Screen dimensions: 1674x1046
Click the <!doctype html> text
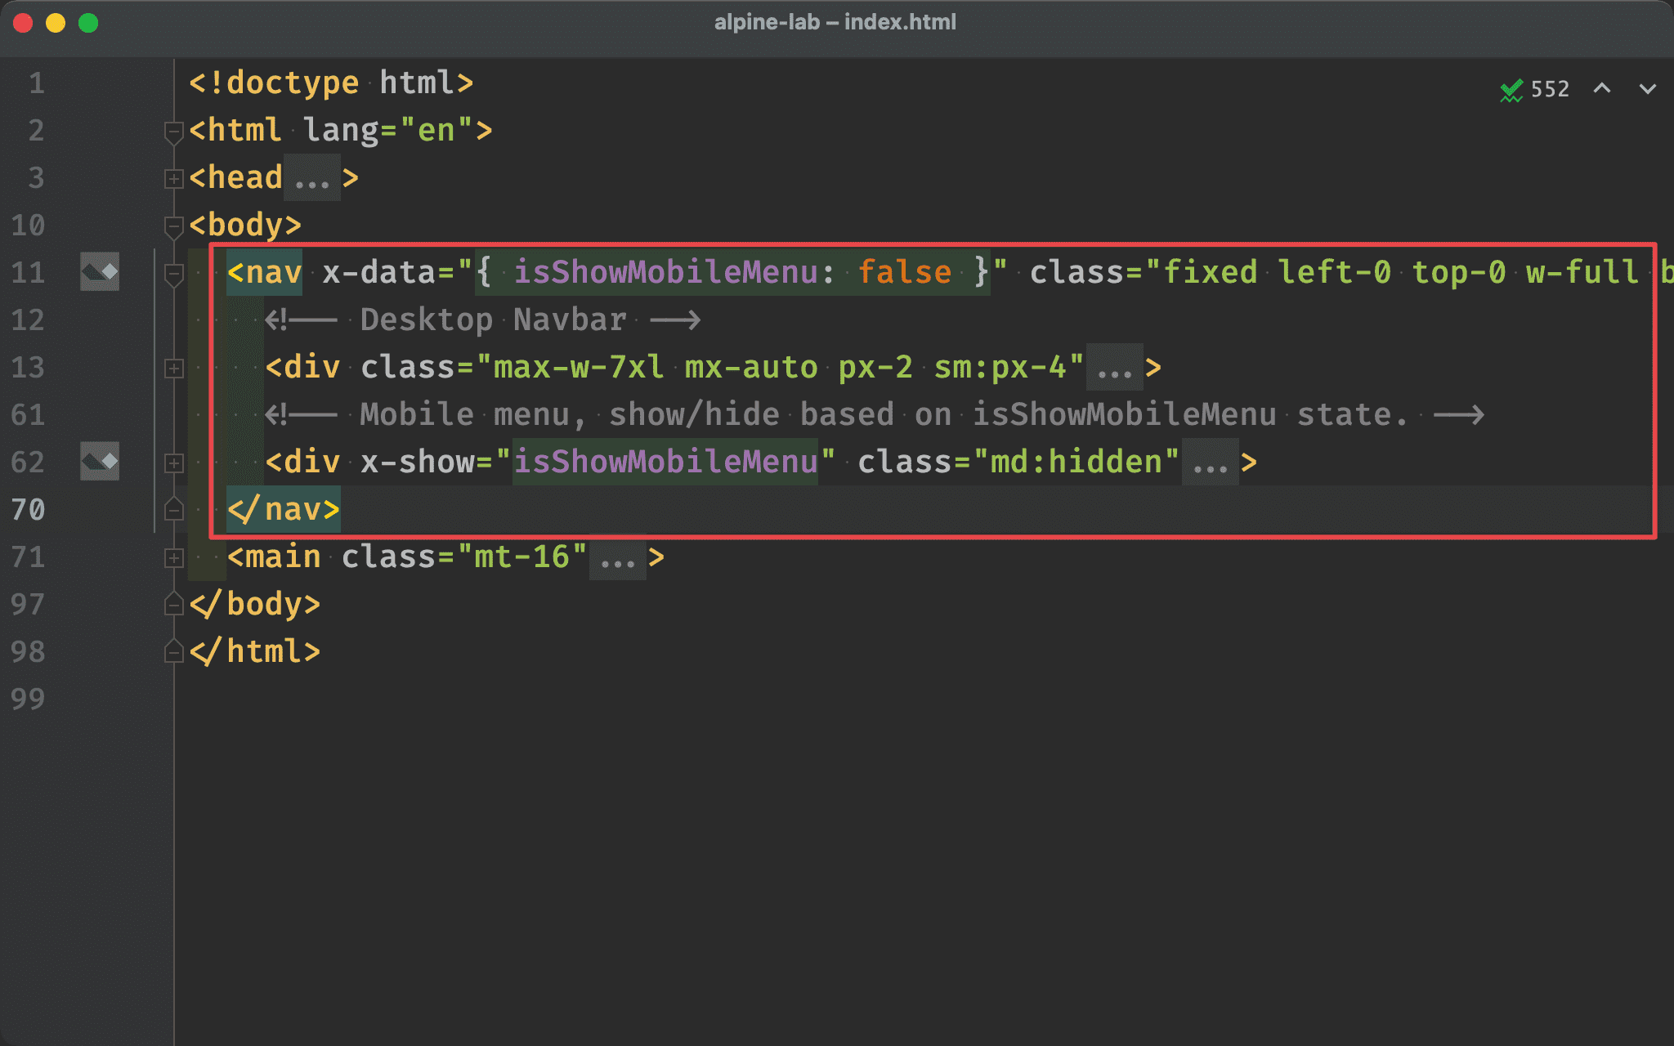tap(332, 83)
